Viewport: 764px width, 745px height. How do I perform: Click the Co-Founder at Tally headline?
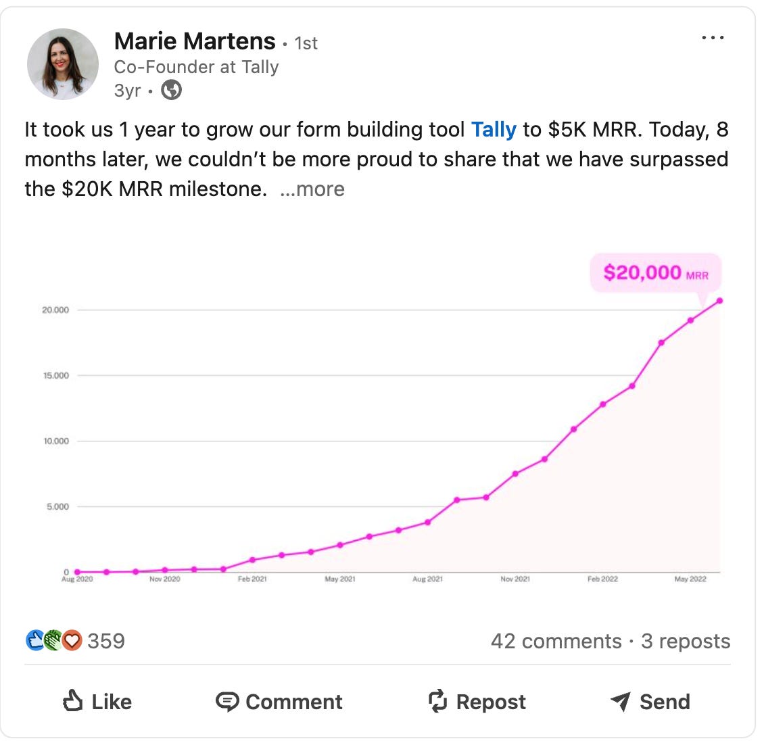point(196,67)
